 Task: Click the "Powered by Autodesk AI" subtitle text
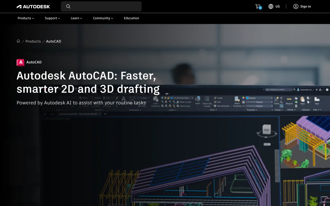81,103
